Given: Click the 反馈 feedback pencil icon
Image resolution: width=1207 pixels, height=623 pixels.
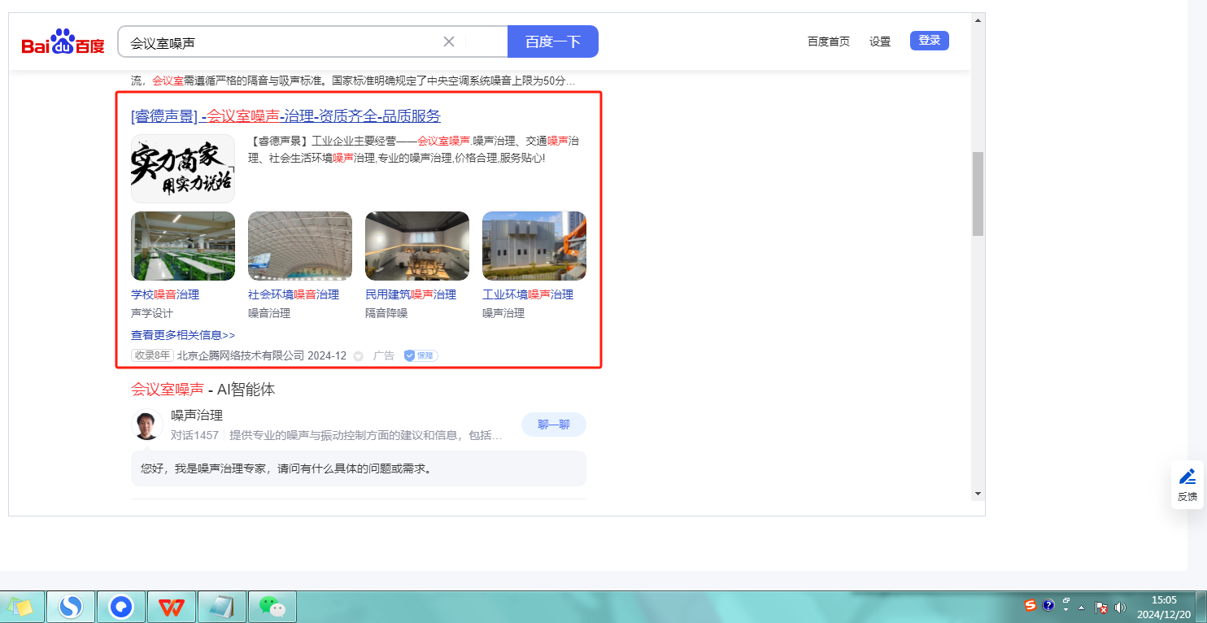Looking at the screenshot, I should pos(1187,477).
